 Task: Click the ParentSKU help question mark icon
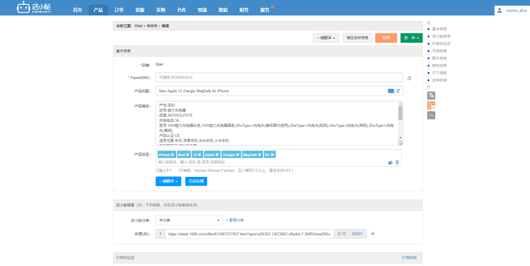(409, 78)
